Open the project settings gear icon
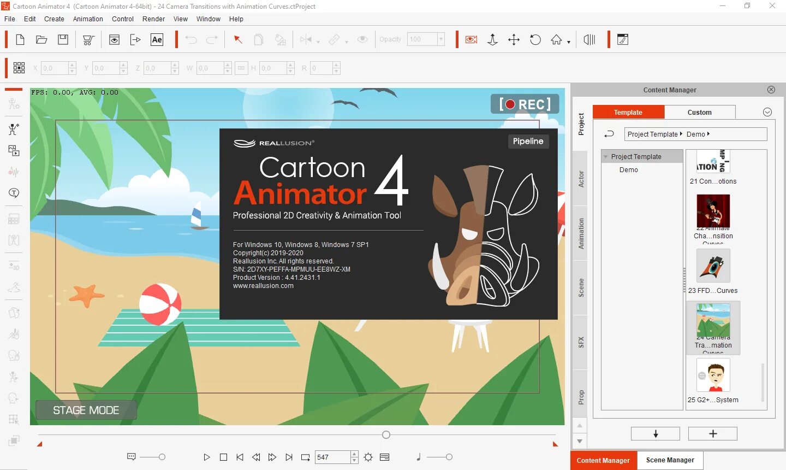786x470 pixels. coord(368,457)
